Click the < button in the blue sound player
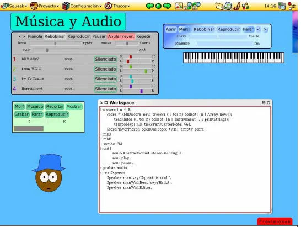301x227 pixels. [258, 29]
